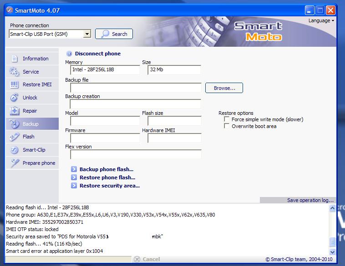This screenshot has width=345, height=266.
Task: Click the Backup sidebar icon
Action: click(14, 124)
